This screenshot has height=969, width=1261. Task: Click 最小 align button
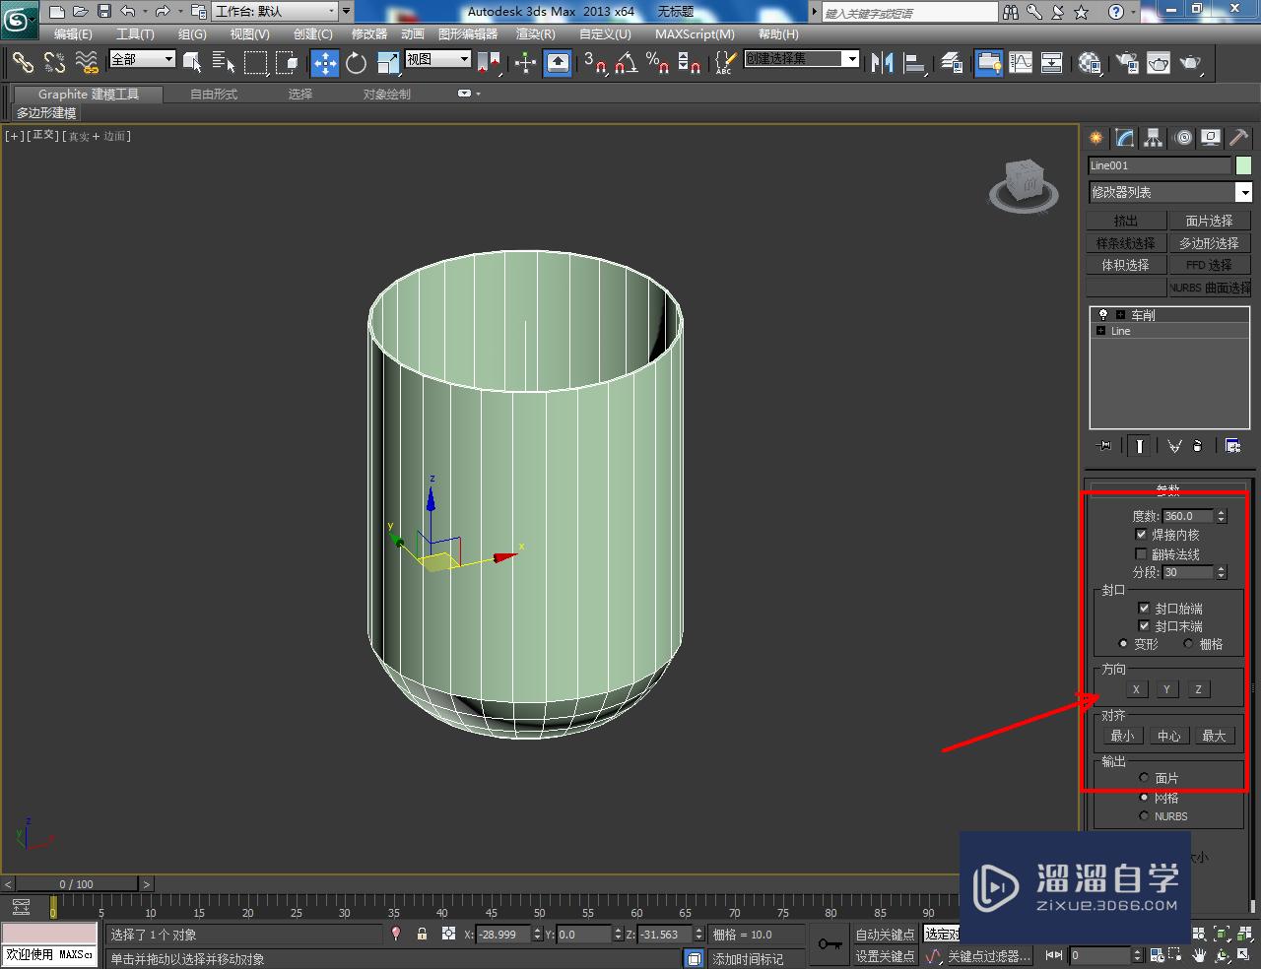pos(1122,736)
